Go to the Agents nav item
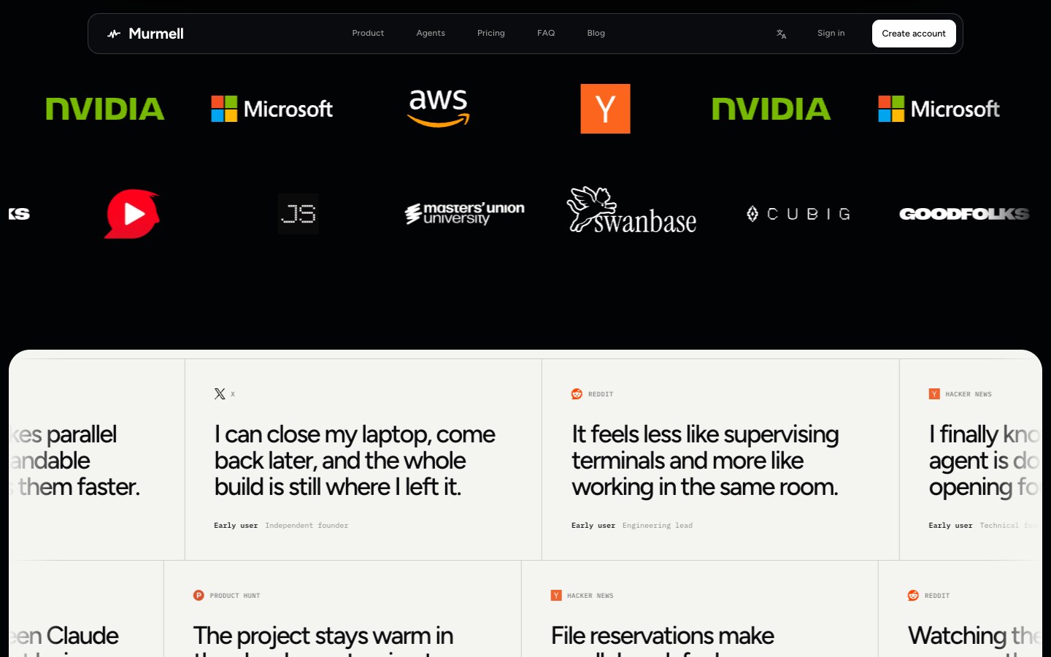The image size is (1051, 657). [x=431, y=34]
